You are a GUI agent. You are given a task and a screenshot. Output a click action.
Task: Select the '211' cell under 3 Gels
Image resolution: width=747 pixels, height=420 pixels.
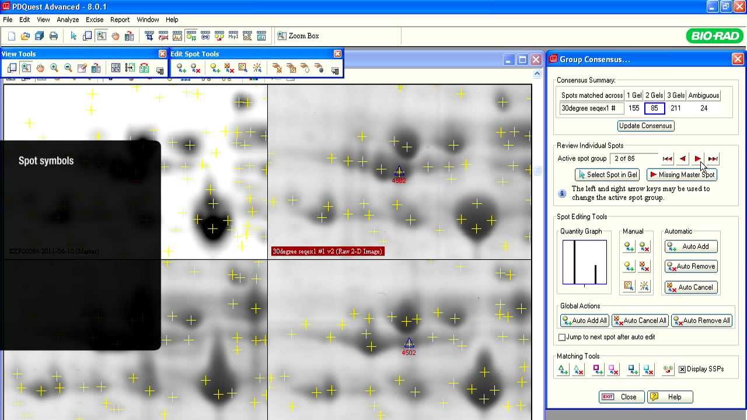click(x=676, y=108)
